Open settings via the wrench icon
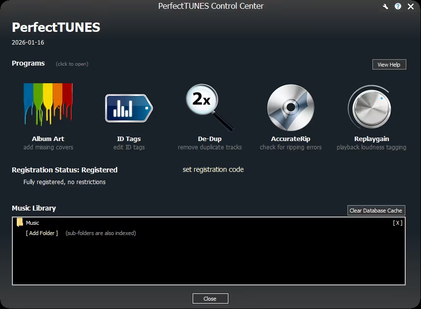This screenshot has width=421, height=309. 385,6
